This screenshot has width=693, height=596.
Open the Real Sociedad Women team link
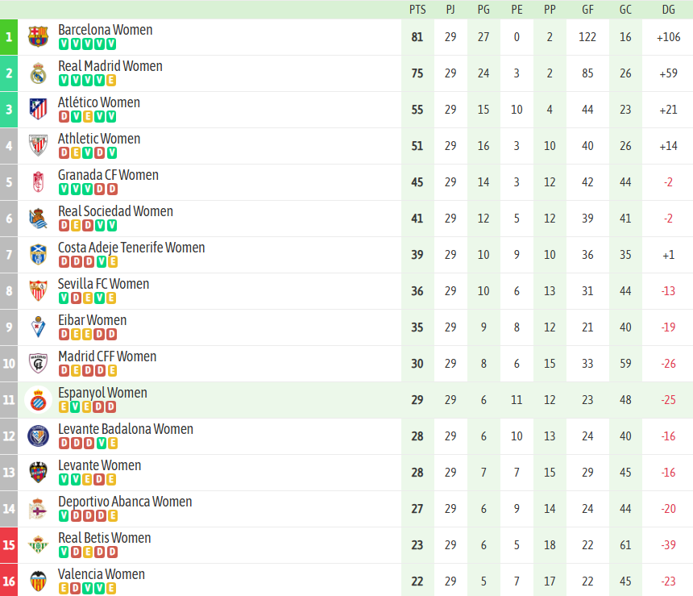(x=115, y=211)
